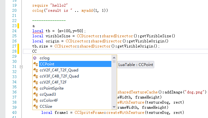Pick ccV3F_C4B_T2F_Quad suggestion
The width and height of the screenshot is (208, 118).
pyautogui.click(x=72, y=76)
